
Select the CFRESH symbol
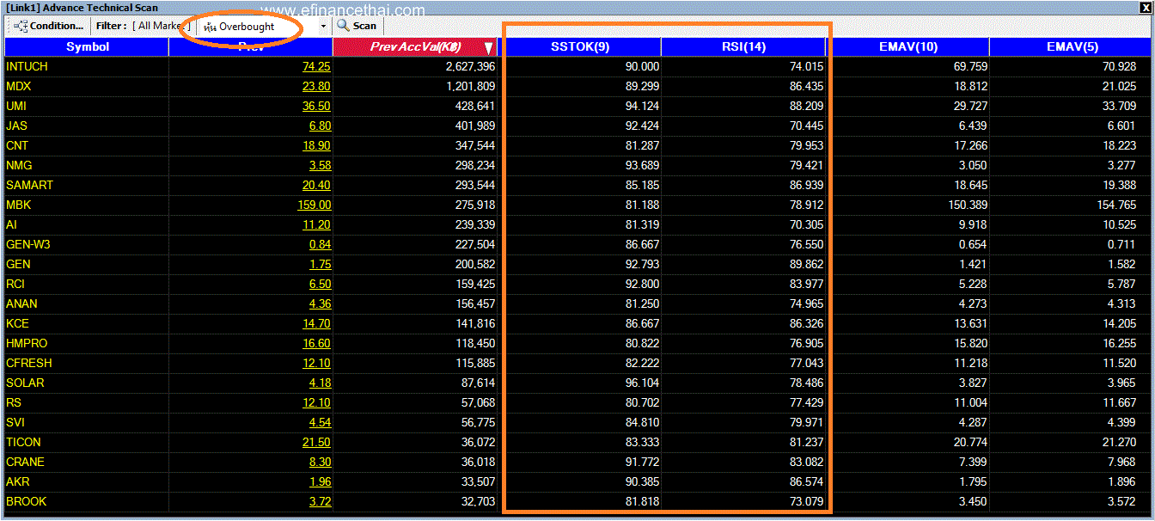[x=28, y=363]
